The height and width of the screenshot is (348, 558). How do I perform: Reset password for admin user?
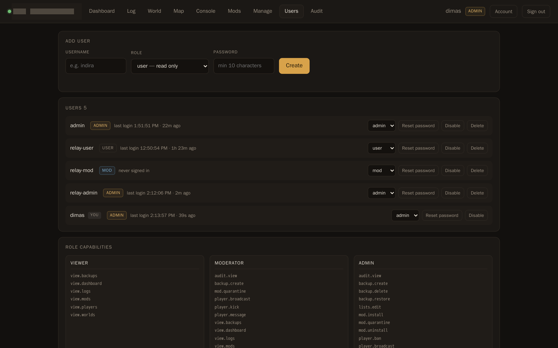[418, 126]
